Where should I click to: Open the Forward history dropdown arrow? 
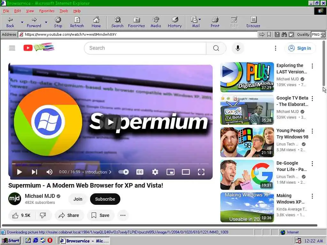46,22
